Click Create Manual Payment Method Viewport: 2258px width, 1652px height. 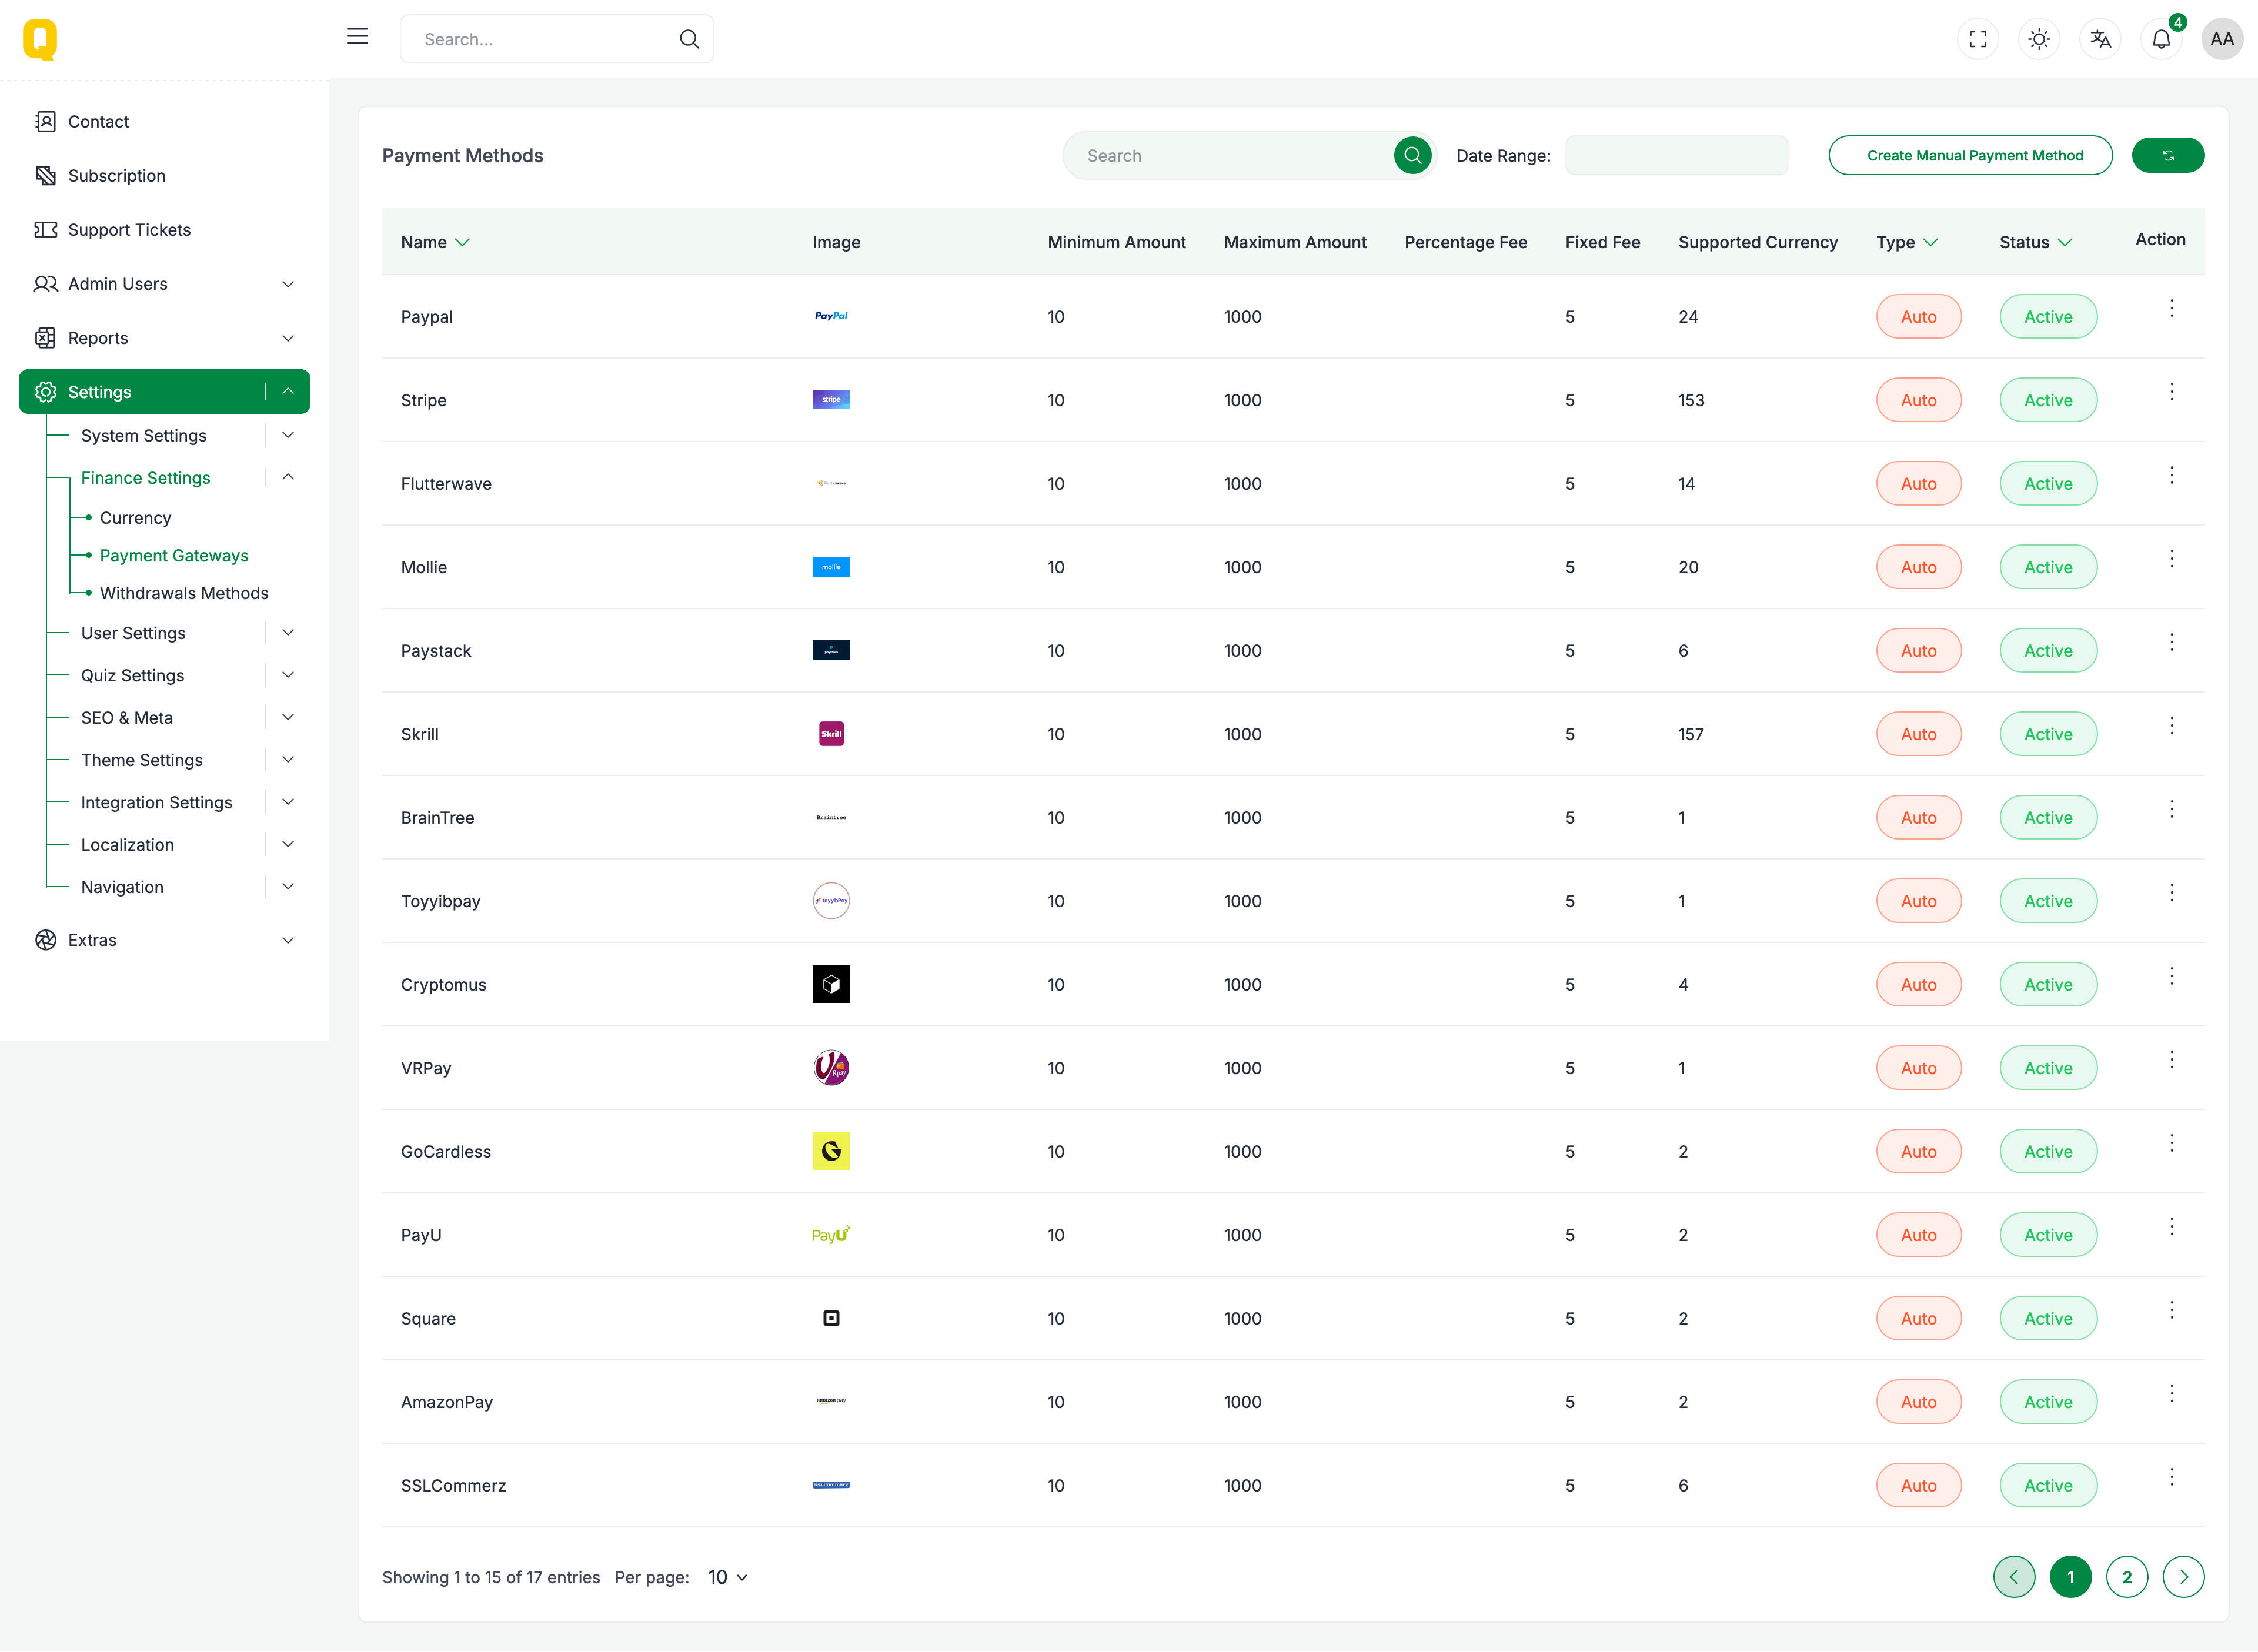tap(1971, 155)
